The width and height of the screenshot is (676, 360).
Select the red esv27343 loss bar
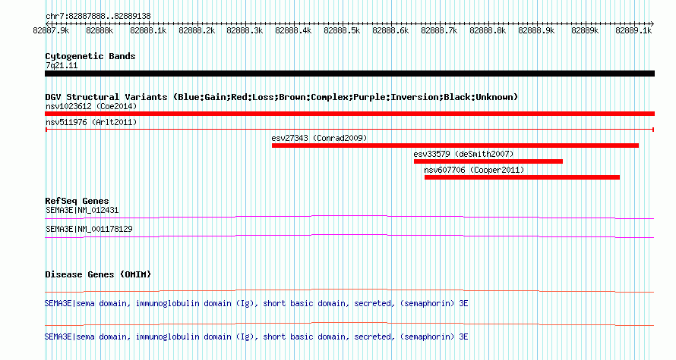[x=455, y=146]
